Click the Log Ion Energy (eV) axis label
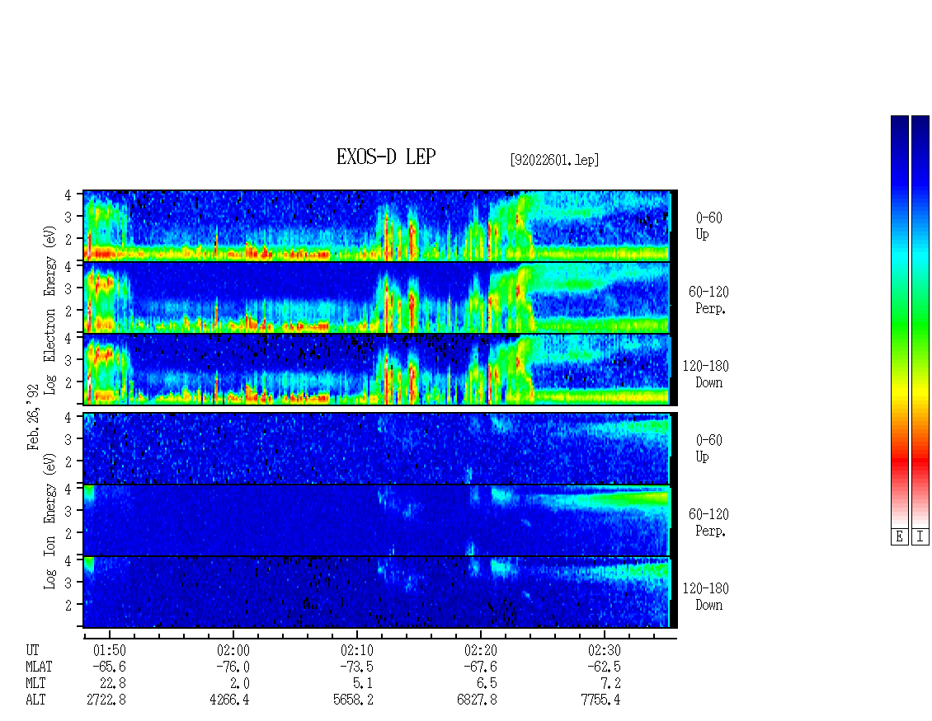Viewport: 932px width, 721px height. [x=50, y=521]
